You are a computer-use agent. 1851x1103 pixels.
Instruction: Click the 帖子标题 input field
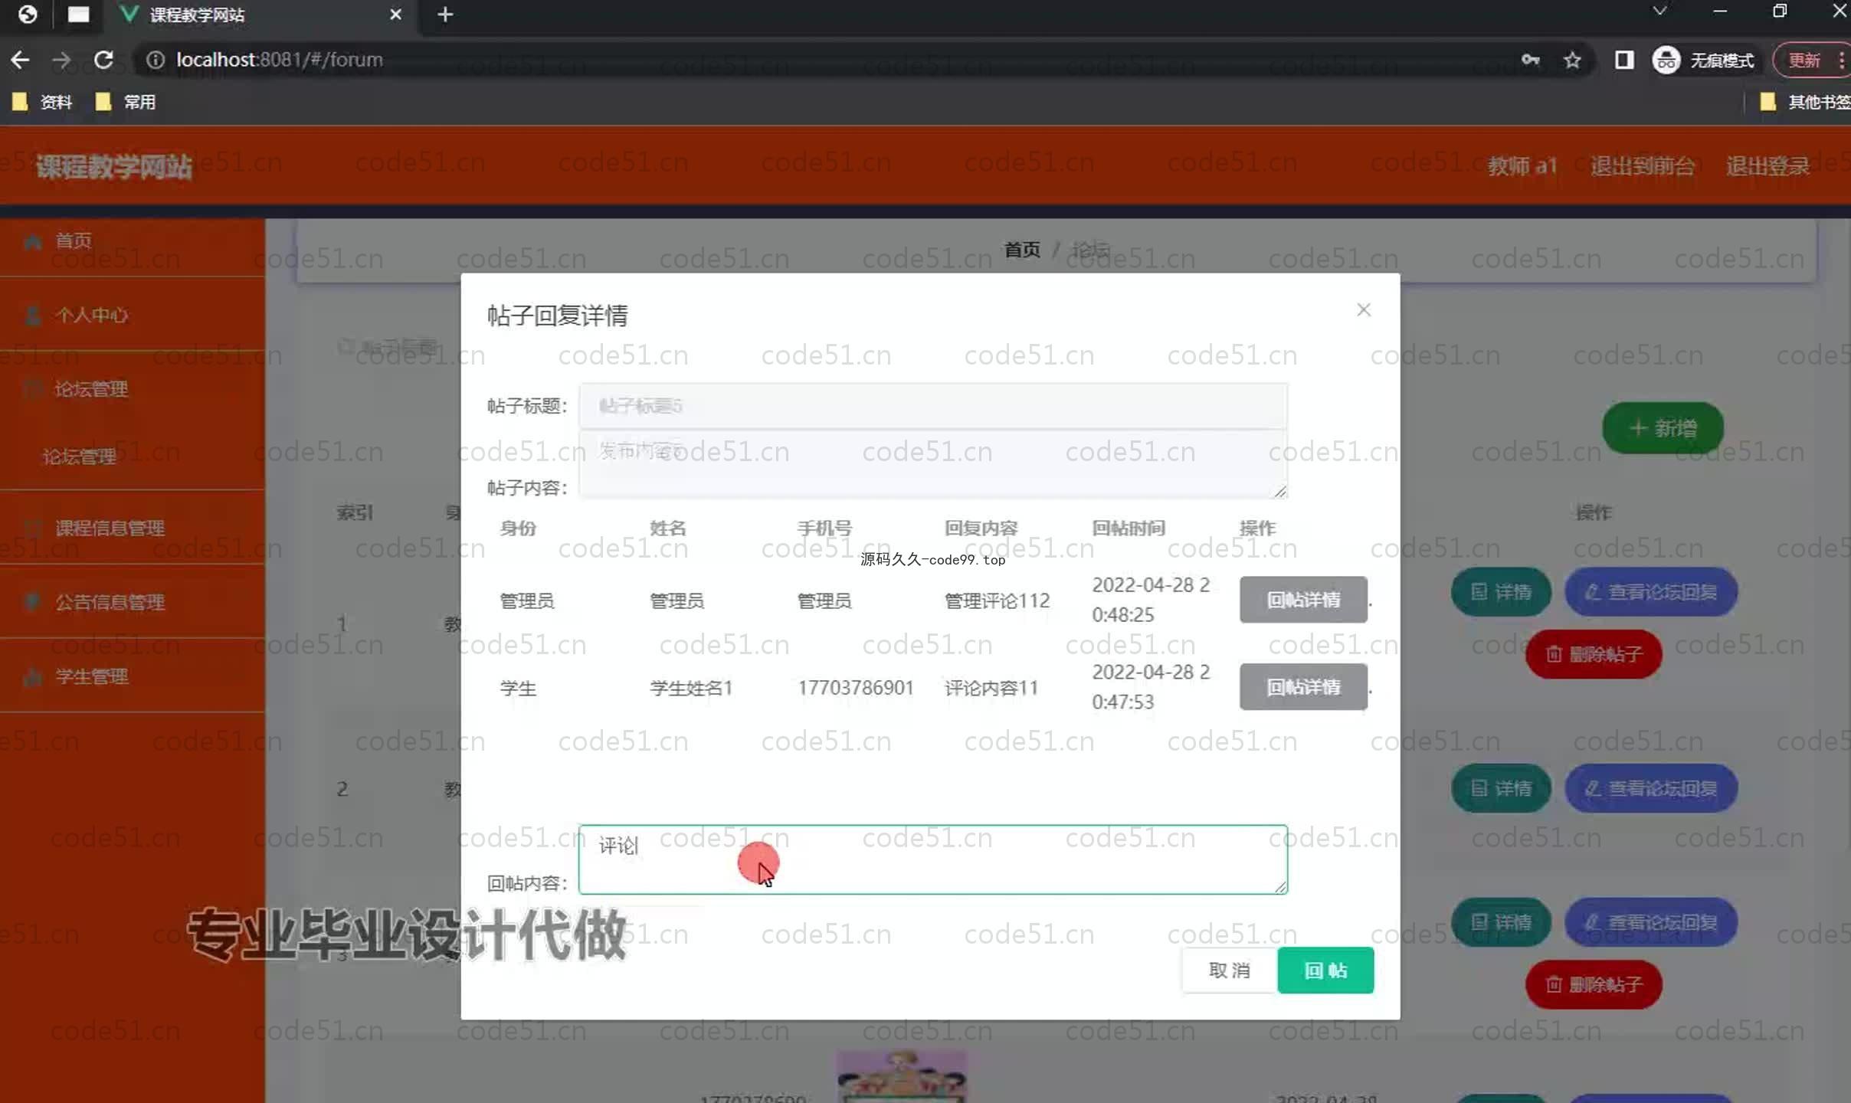[x=932, y=406]
